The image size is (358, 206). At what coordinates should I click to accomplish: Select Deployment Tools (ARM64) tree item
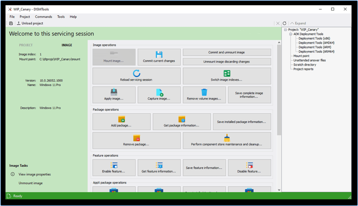[316, 52]
